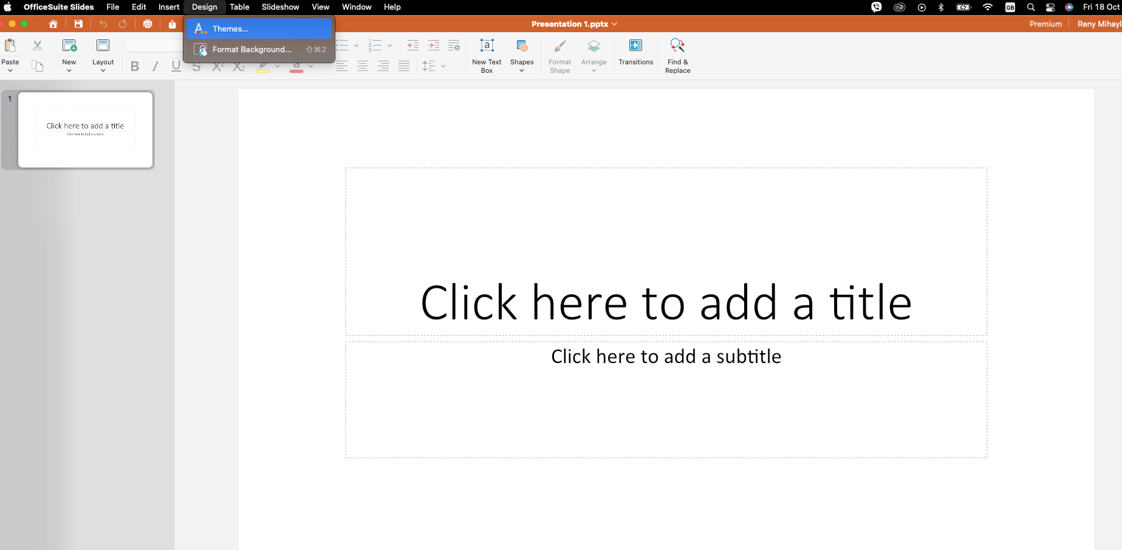Open Find & Replace
The image size is (1122, 550).
coord(677,55)
